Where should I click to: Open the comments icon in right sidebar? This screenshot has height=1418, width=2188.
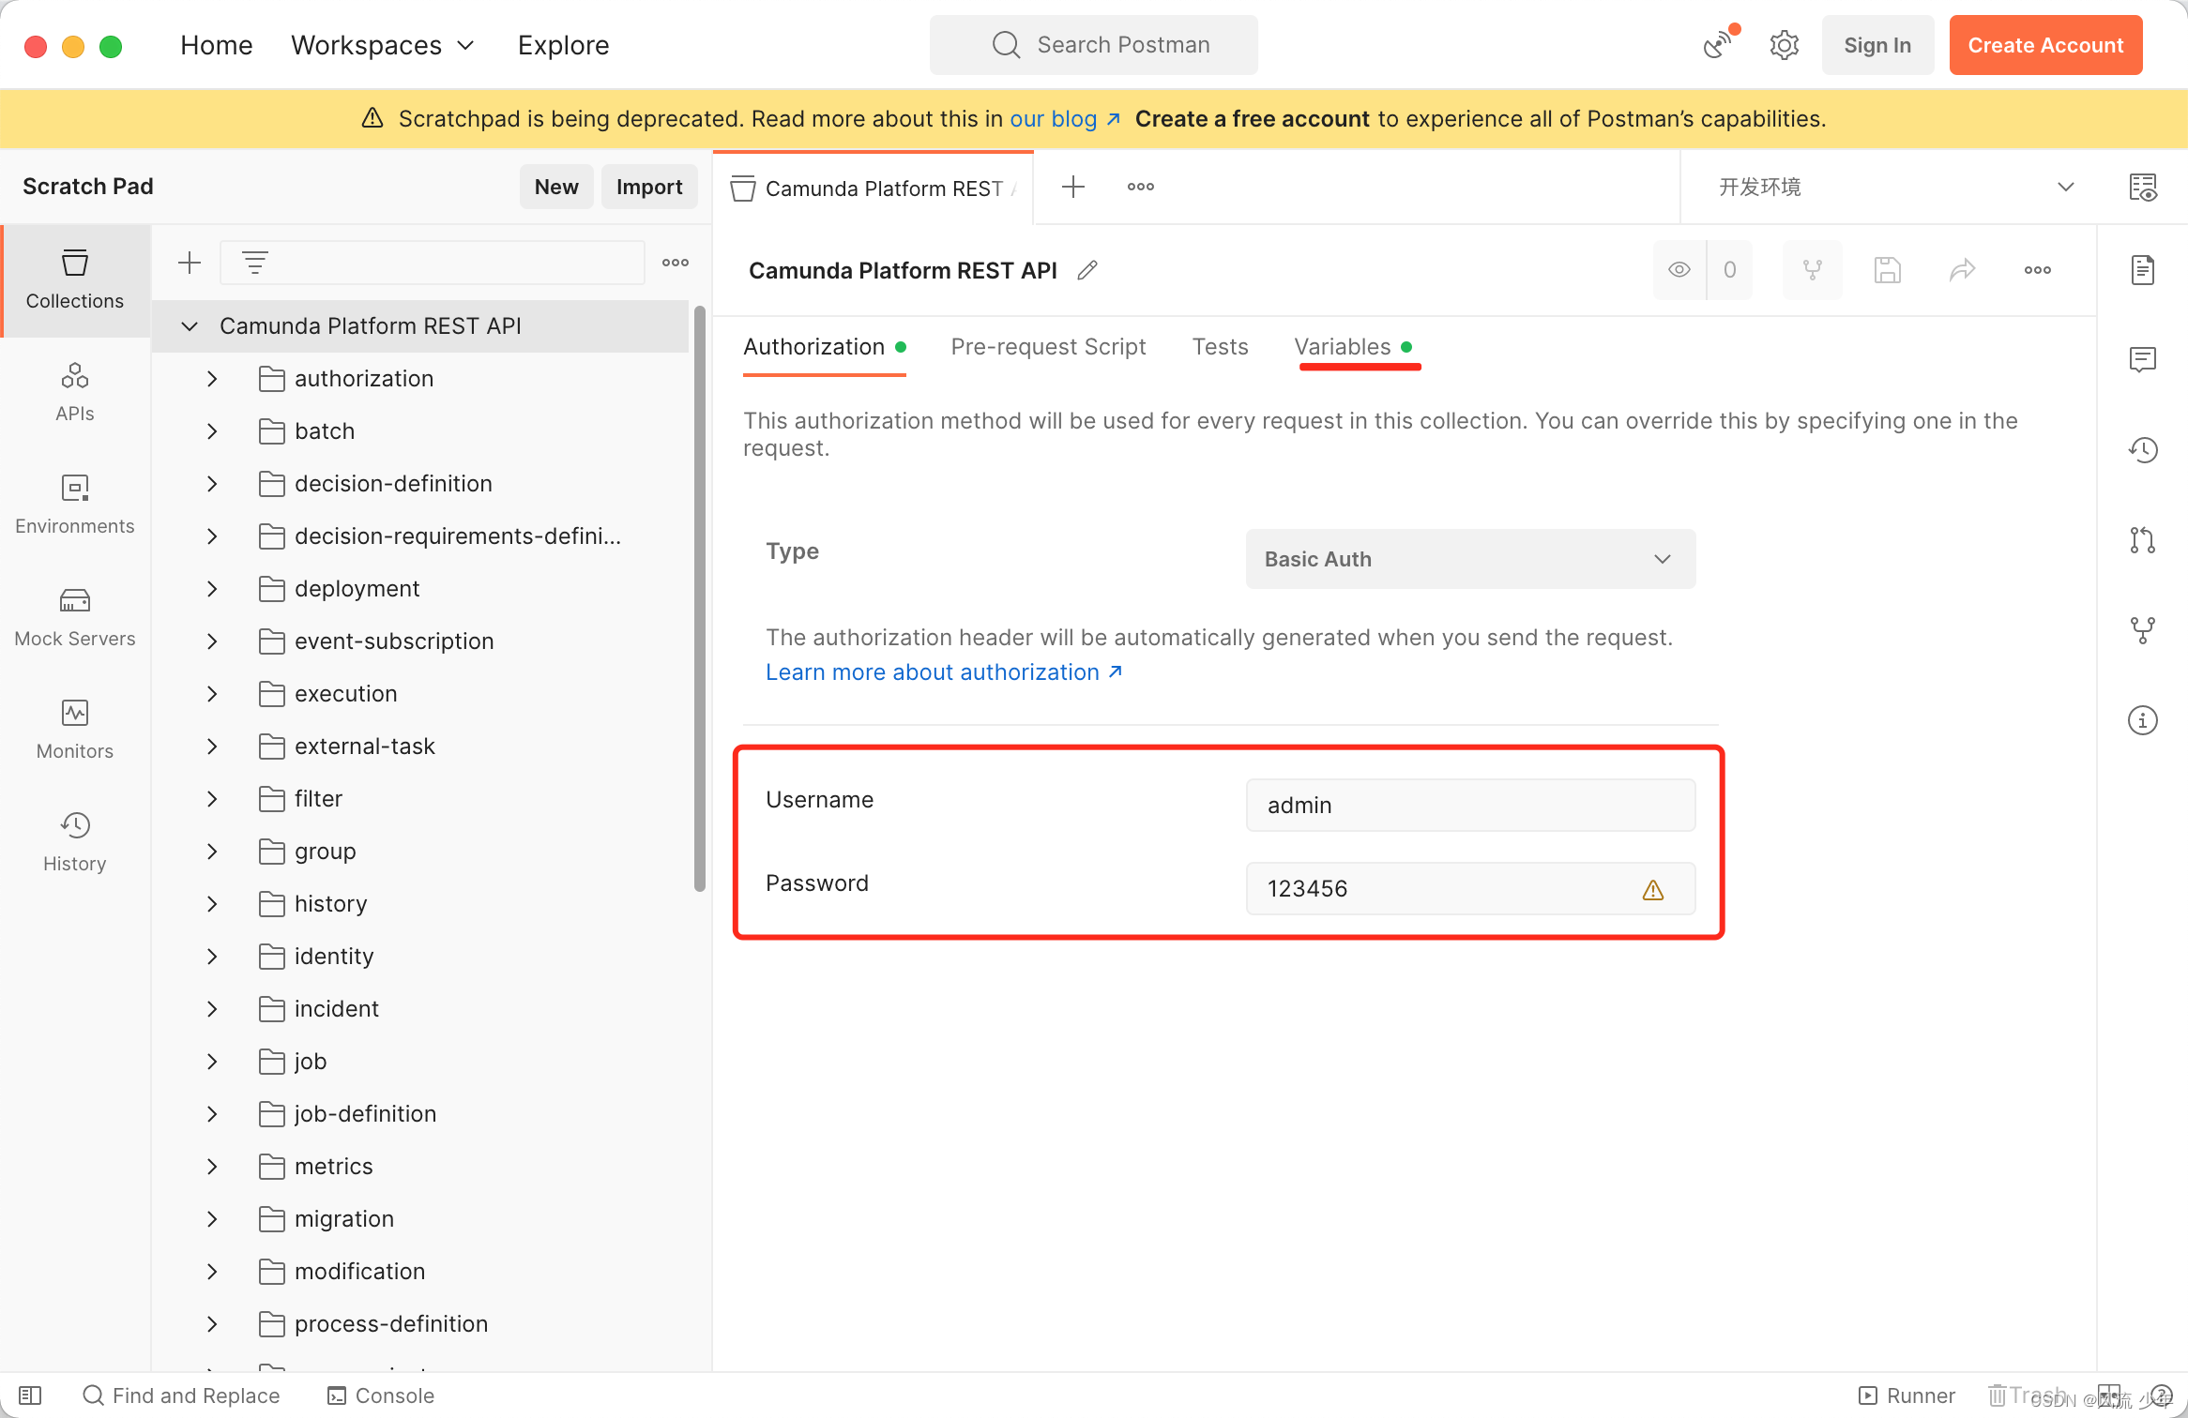(2143, 360)
